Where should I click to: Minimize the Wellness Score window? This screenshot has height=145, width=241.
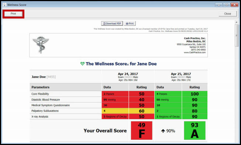[x=219, y=5]
